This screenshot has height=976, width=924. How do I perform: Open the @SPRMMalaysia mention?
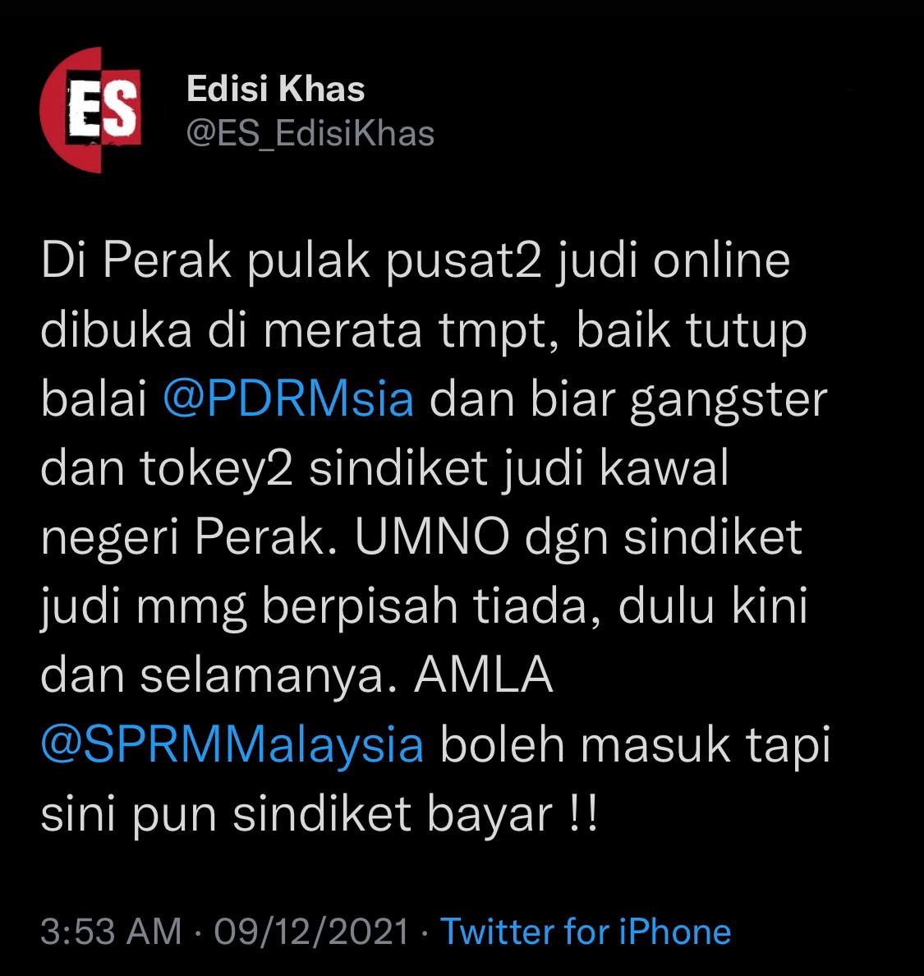tap(232, 744)
